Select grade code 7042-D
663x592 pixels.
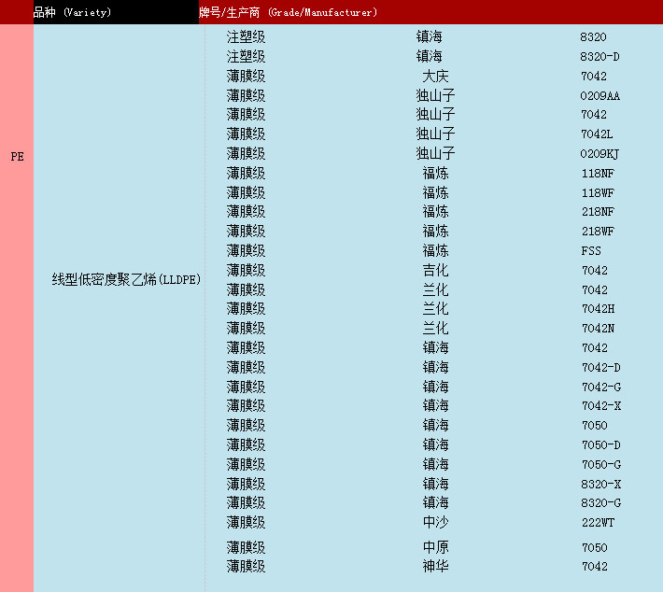[600, 368]
